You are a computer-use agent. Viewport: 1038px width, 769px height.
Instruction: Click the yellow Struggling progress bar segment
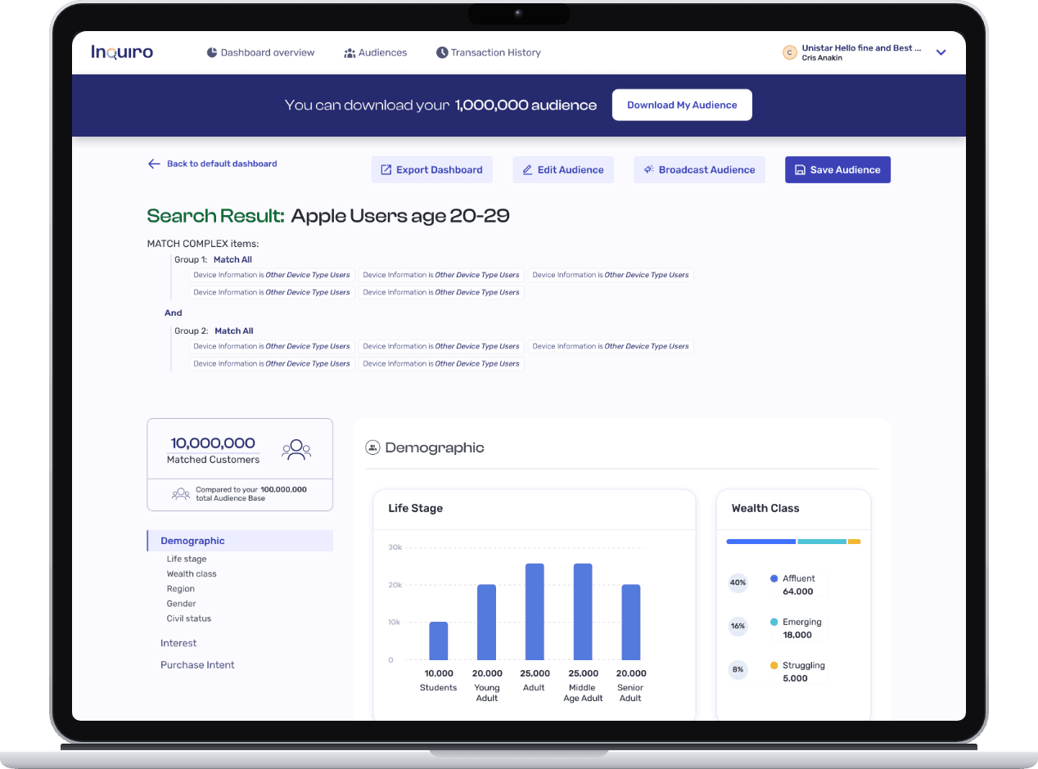[854, 542]
